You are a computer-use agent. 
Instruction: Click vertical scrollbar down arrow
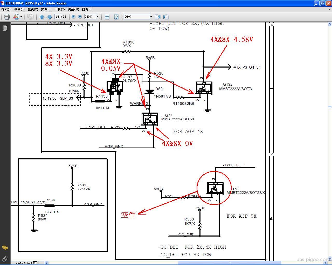coord(330,258)
